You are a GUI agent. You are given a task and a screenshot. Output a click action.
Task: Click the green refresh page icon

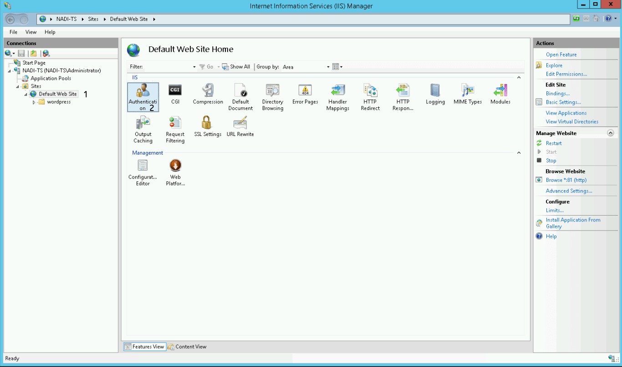[x=576, y=19]
